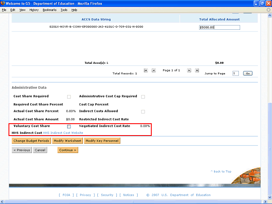Focus the Jump to Page number field
This screenshot has width=272, height=204.
(x=235, y=74)
